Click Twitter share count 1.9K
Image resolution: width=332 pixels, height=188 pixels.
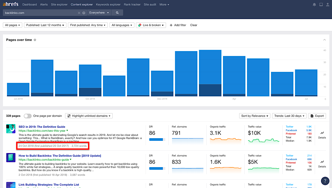pyautogui.click(x=309, y=127)
